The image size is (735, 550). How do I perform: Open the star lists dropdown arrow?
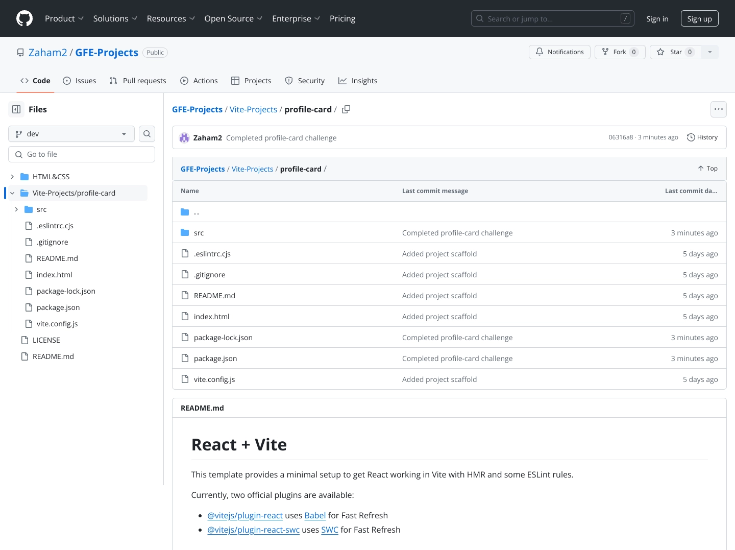pyautogui.click(x=710, y=52)
